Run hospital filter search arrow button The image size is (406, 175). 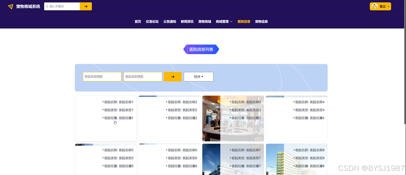173,77
